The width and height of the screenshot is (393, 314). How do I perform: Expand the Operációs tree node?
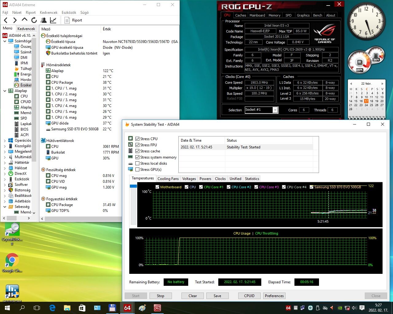(x=5, y=140)
